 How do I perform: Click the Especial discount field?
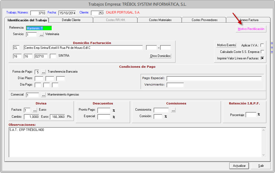[104, 117]
